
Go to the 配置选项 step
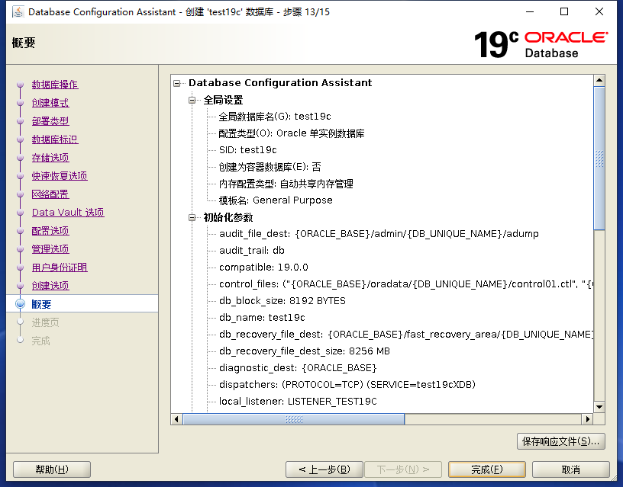point(50,231)
